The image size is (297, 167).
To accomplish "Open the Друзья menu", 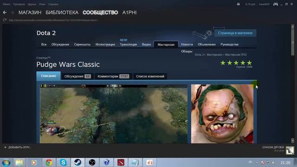I will (32, 4).
